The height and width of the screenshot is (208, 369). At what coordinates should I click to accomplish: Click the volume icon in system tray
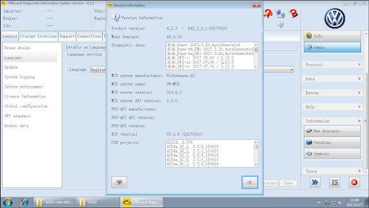pos(340,203)
